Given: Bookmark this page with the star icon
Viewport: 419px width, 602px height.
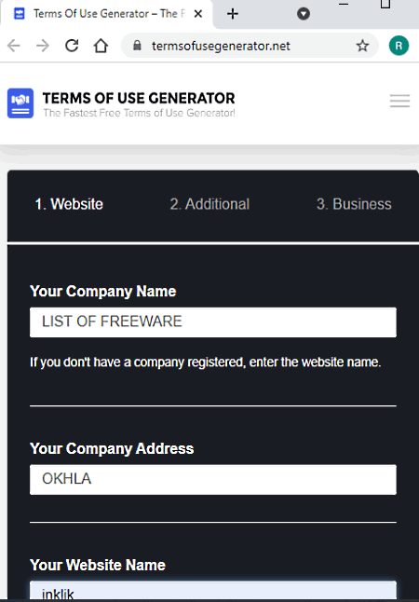Looking at the screenshot, I should tap(362, 46).
